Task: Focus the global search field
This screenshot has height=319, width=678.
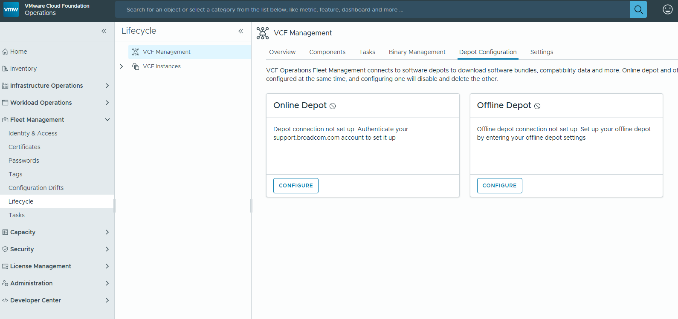Action: click(x=371, y=9)
